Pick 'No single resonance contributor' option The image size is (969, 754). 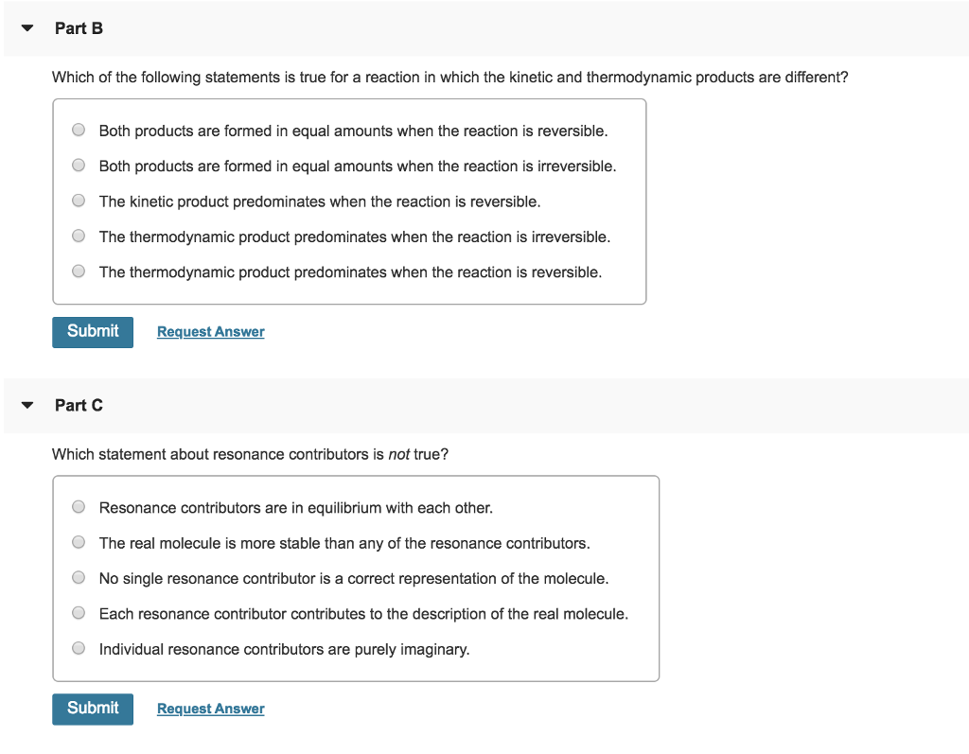click(x=79, y=577)
